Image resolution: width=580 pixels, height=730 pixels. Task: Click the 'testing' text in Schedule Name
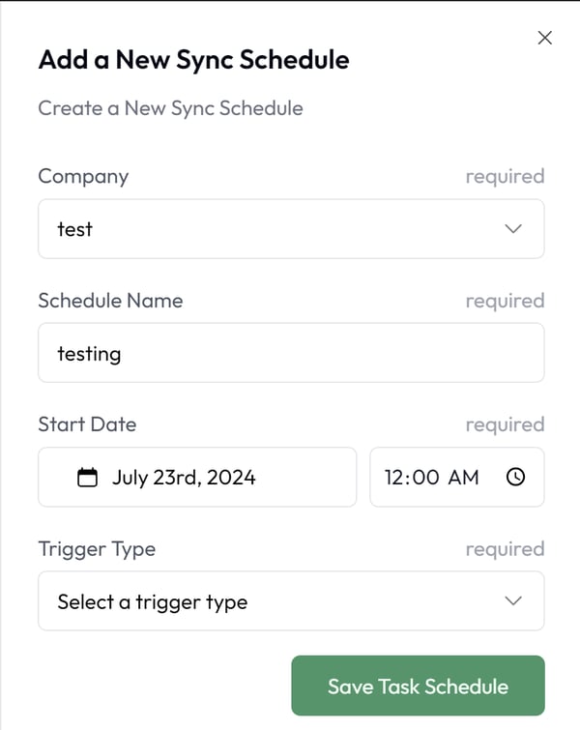pos(89,354)
